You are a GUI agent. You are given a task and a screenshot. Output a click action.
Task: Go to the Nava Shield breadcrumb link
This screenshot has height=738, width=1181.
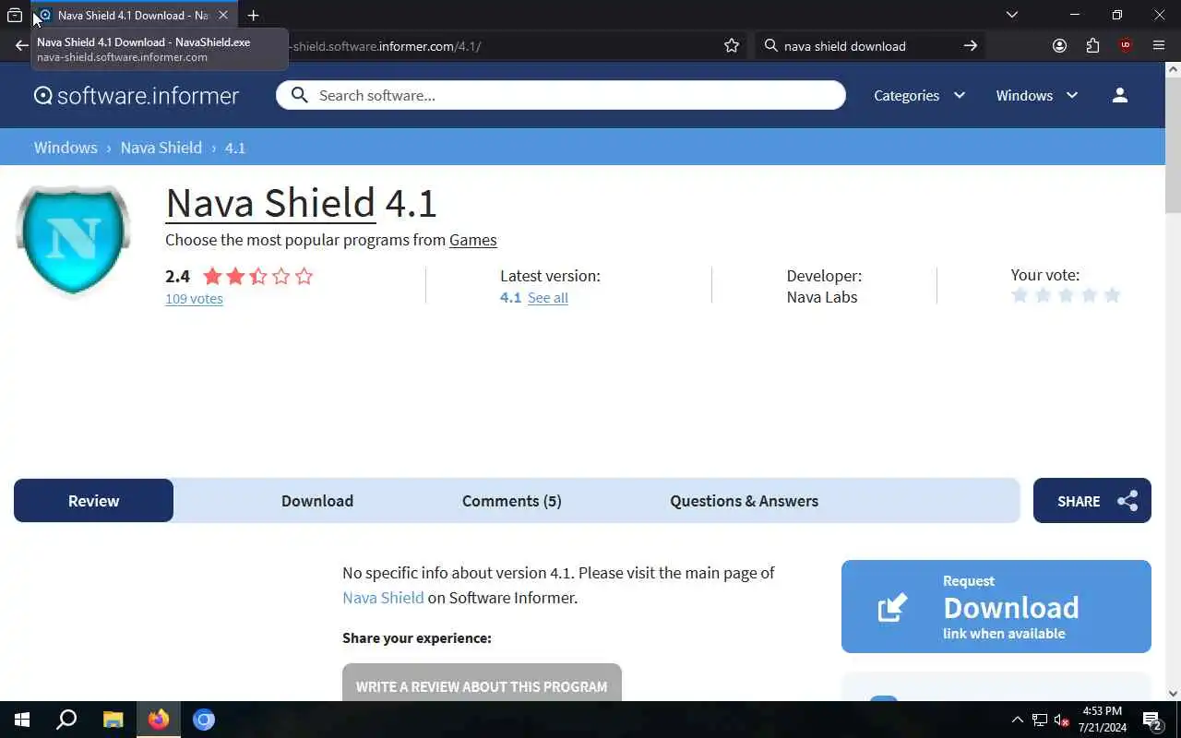pos(161,148)
